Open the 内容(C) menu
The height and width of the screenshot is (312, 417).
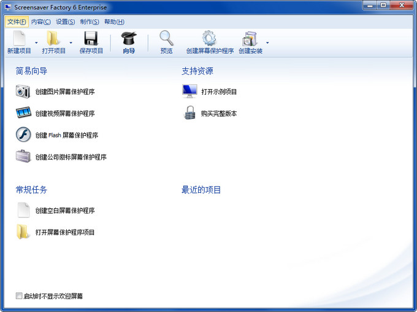pyautogui.click(x=40, y=22)
